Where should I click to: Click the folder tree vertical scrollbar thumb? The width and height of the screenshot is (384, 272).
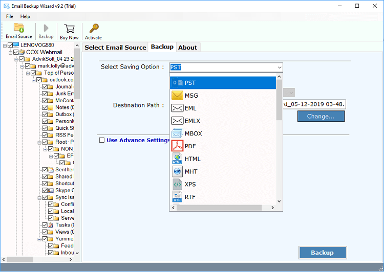click(77, 74)
